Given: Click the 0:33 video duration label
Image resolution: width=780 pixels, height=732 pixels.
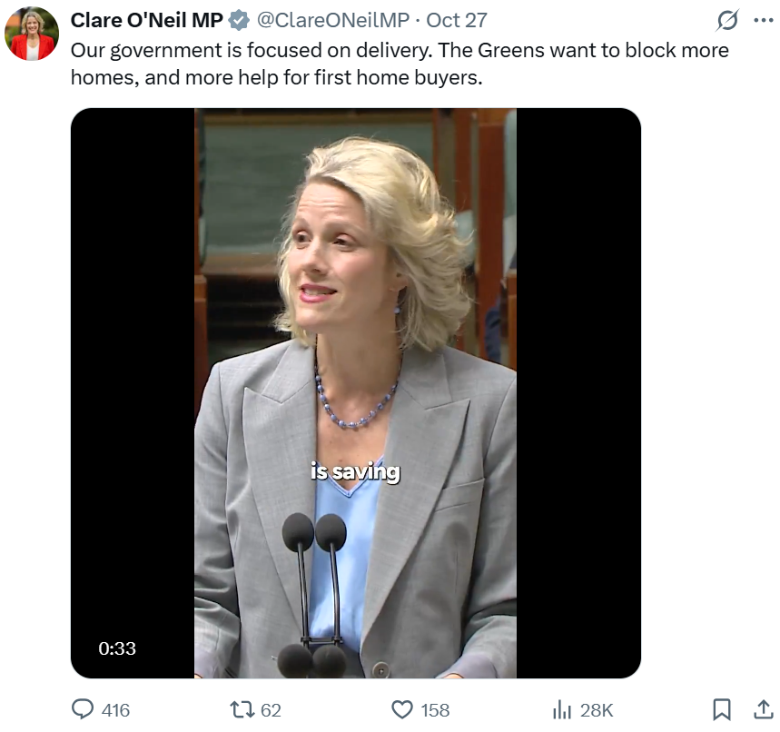Looking at the screenshot, I should (117, 648).
